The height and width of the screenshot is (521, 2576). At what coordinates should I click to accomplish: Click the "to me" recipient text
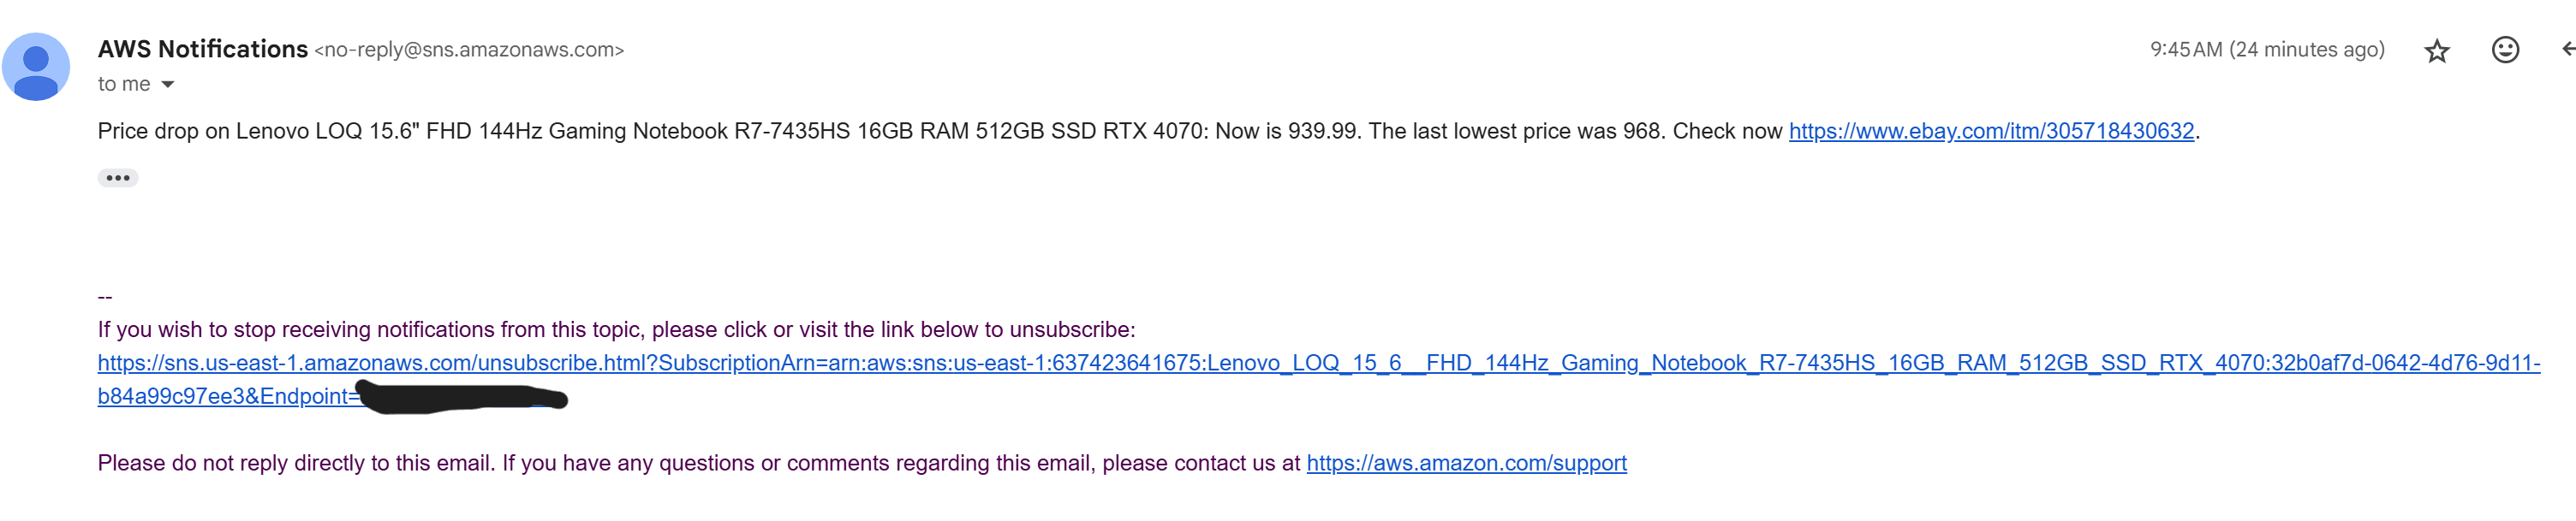coord(124,85)
